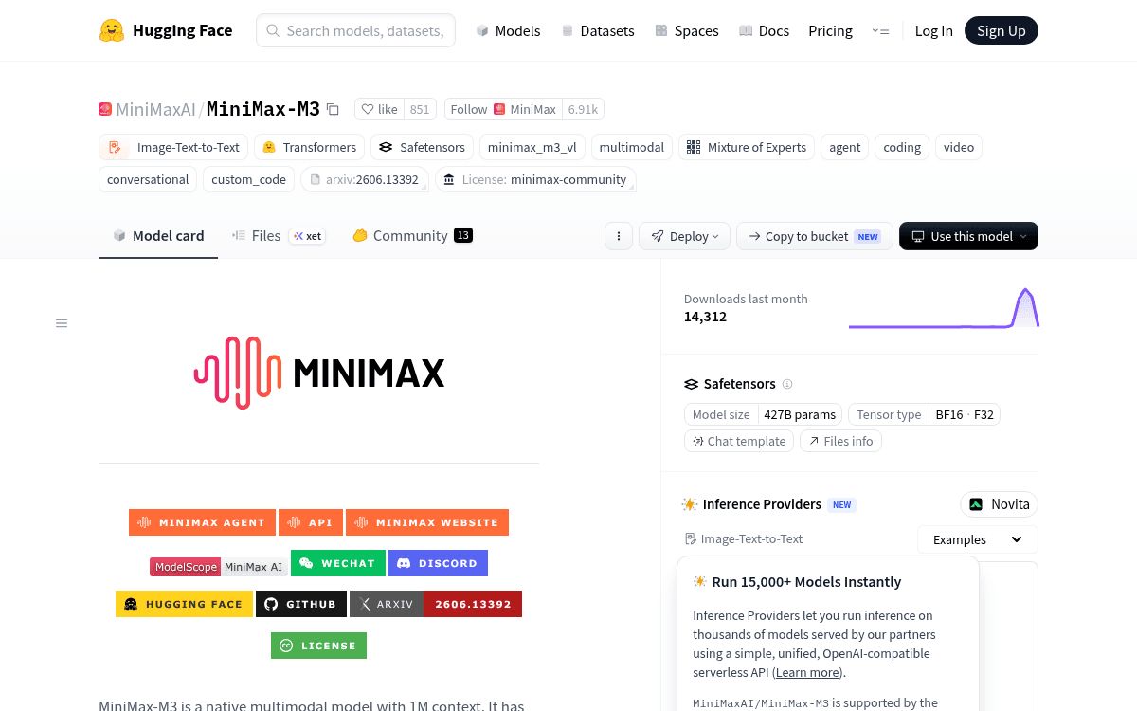
Task: Select the Image-Text-to-Text tag
Action: pyautogui.click(x=173, y=147)
